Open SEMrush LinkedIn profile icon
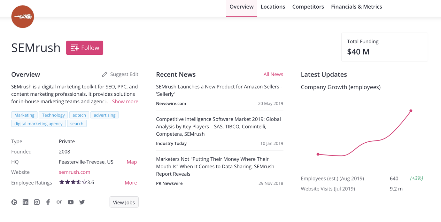Viewport: 441px width, 222px height. click(x=26, y=202)
